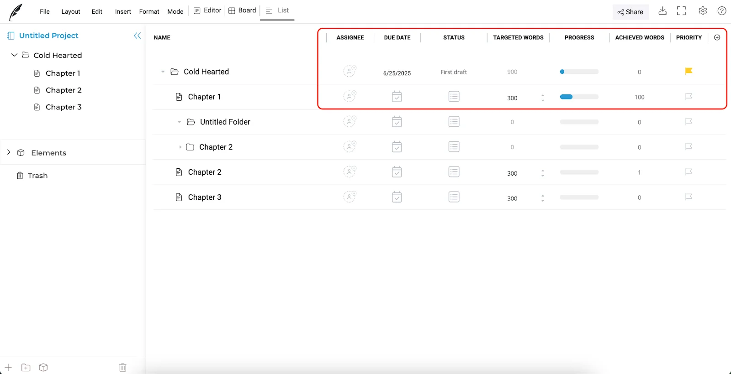The image size is (731, 374).
Task: Add new document with plus icon
Action: (8, 367)
